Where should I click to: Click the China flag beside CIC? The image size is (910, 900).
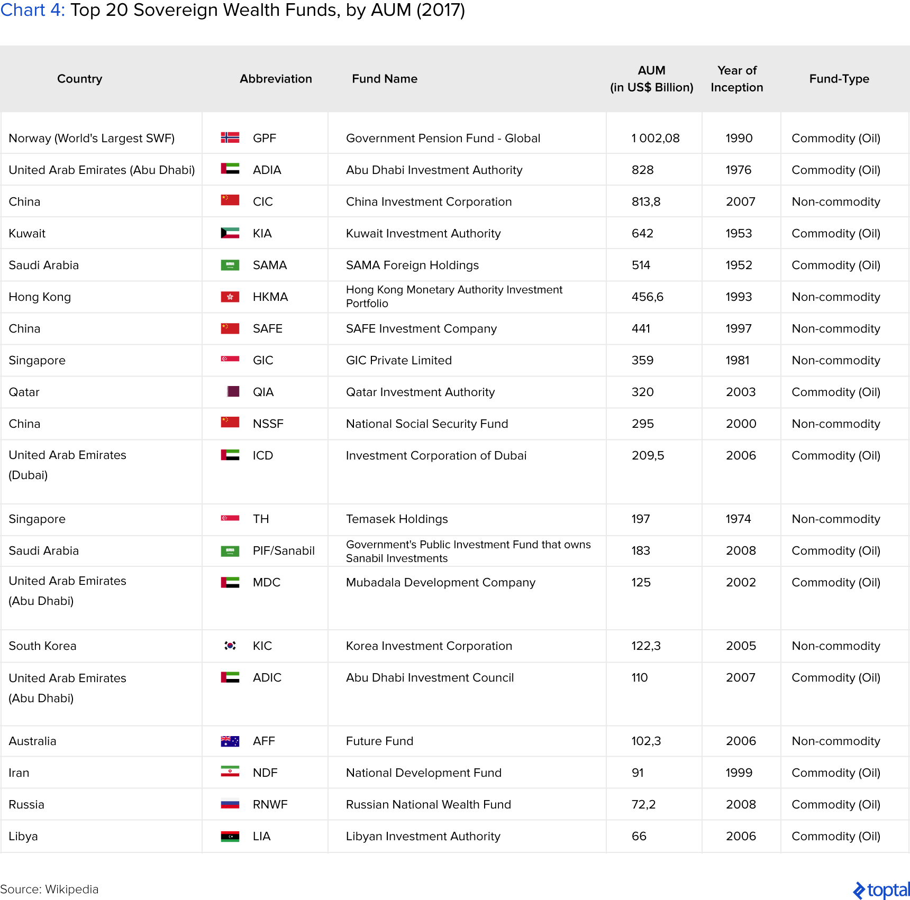point(230,200)
